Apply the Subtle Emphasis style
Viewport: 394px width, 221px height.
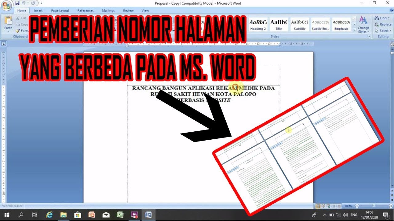320,25
